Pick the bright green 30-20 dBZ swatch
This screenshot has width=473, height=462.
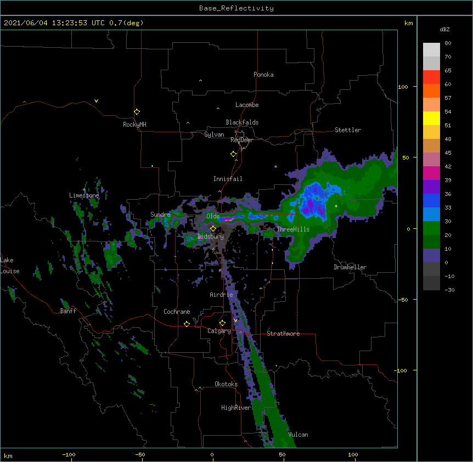point(431,228)
